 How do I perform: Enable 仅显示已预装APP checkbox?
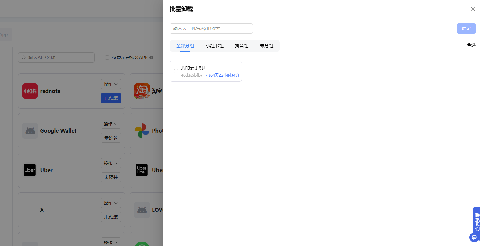(107, 58)
